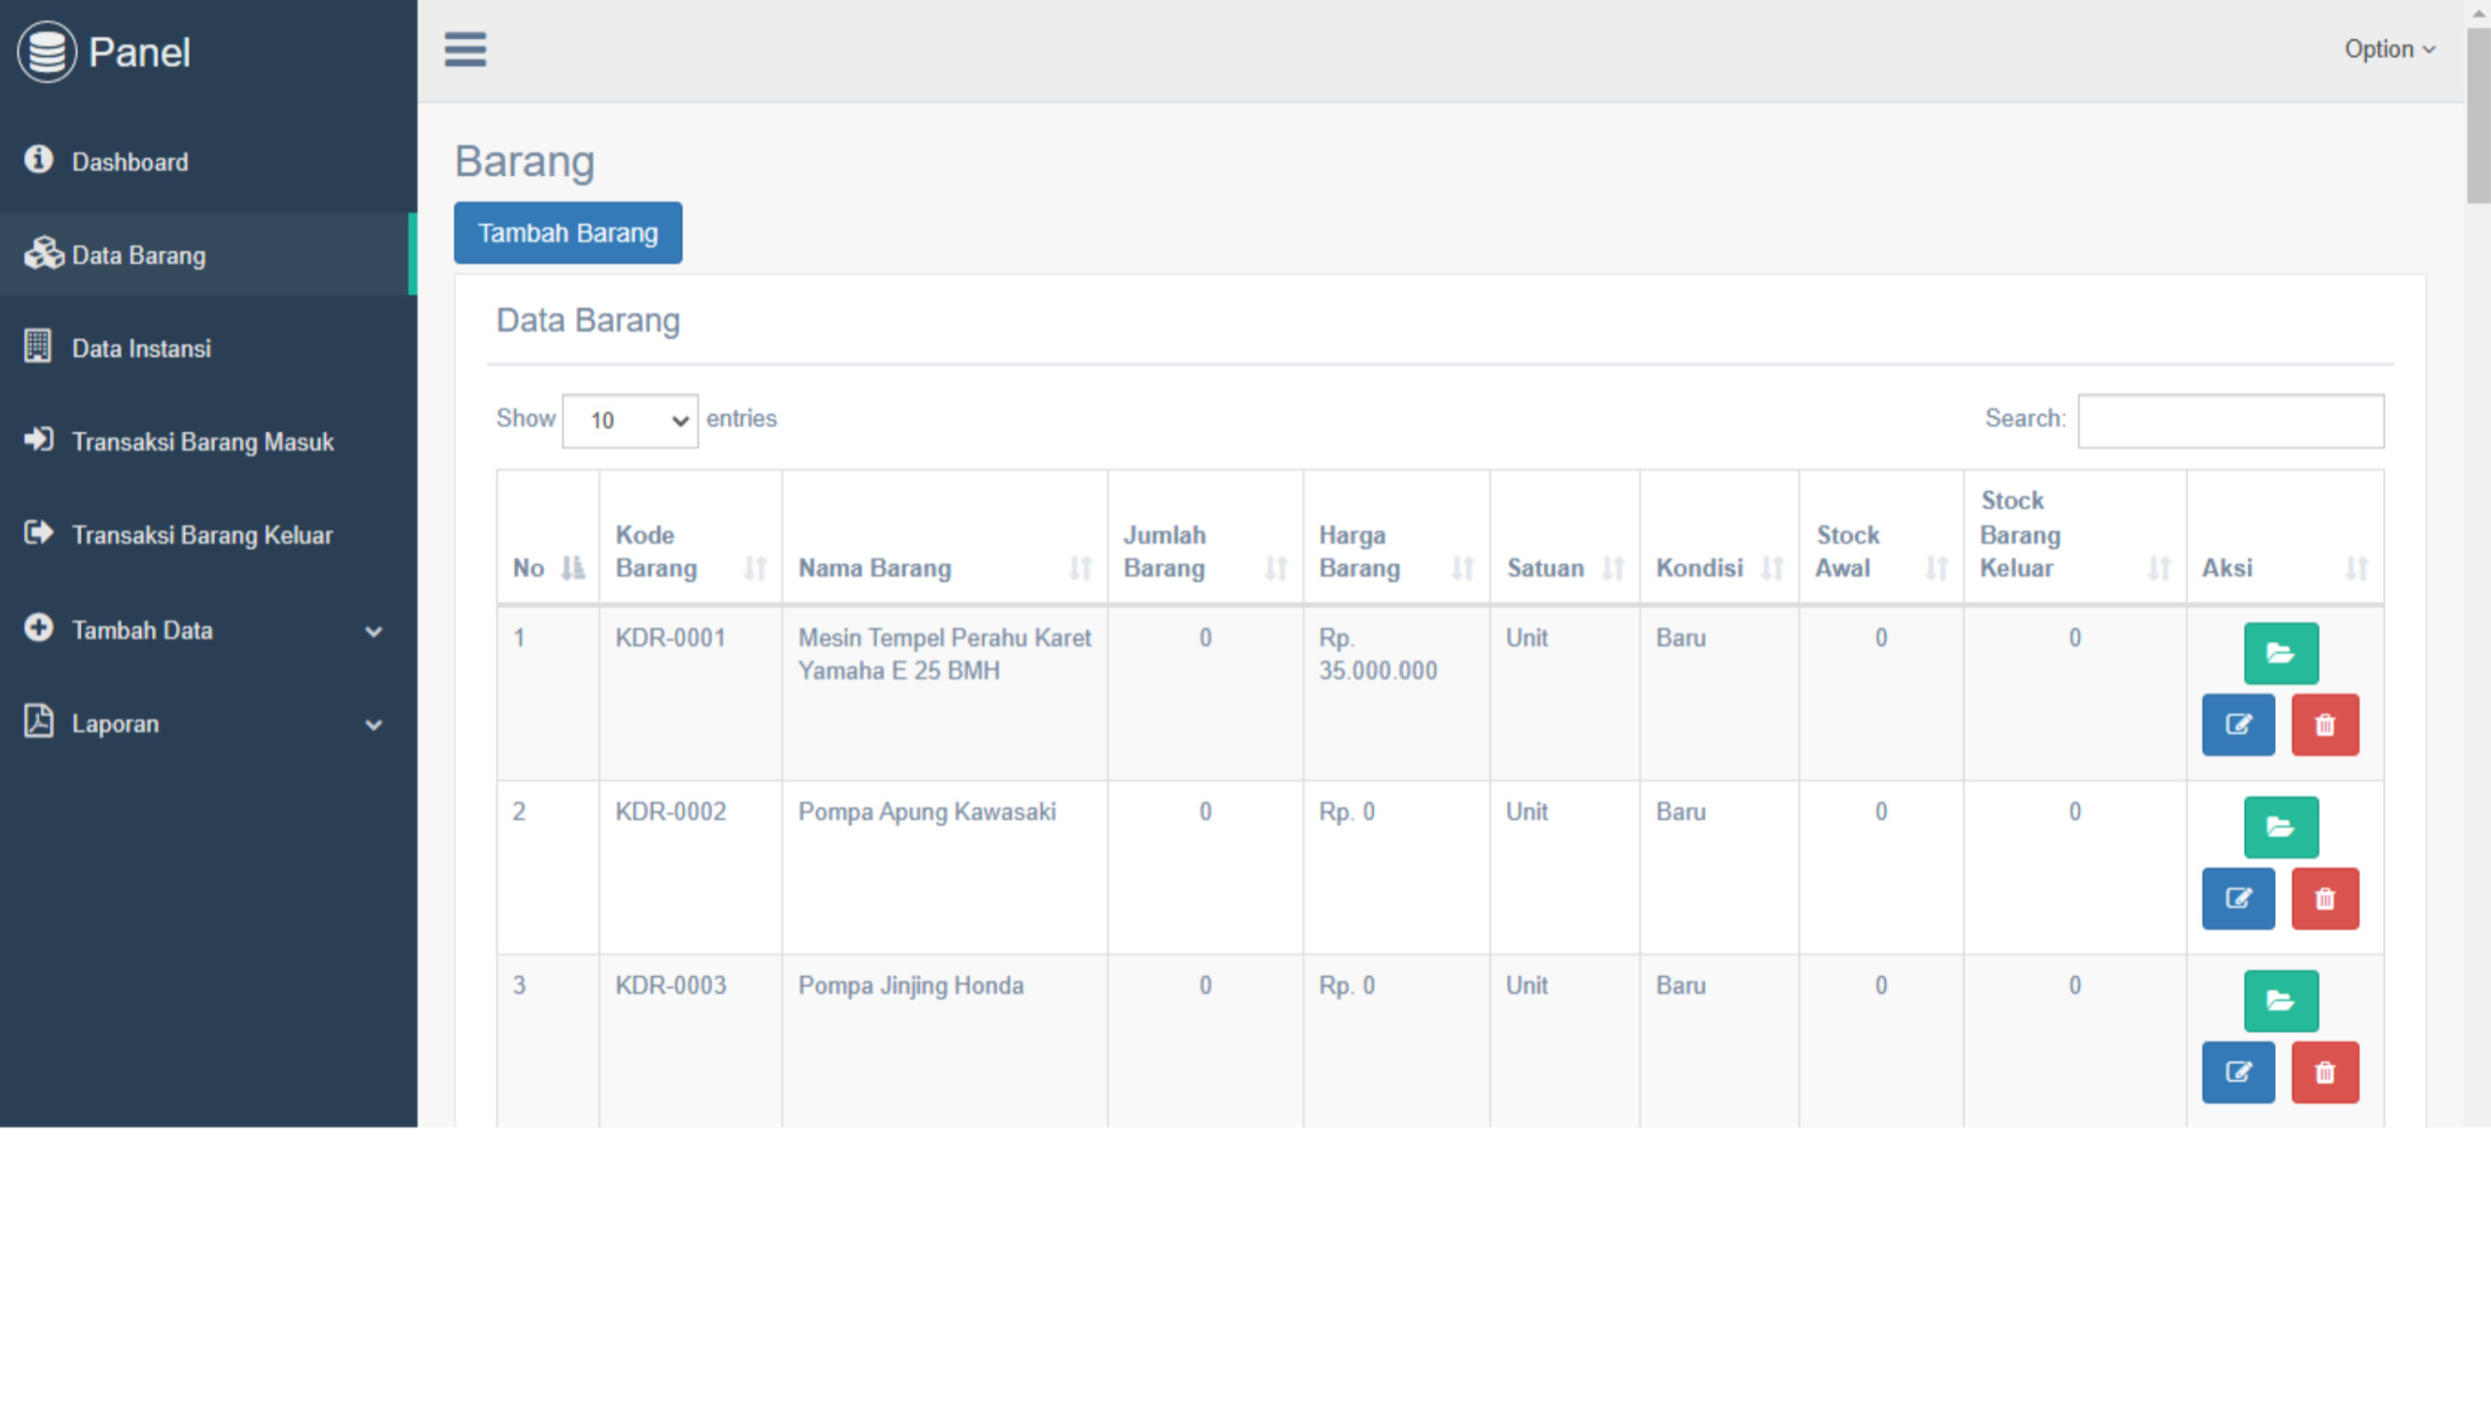Open detail folder icon for Pompa Jinjing Honda
Viewport: 2491px width, 1401px height.
click(x=2281, y=1001)
